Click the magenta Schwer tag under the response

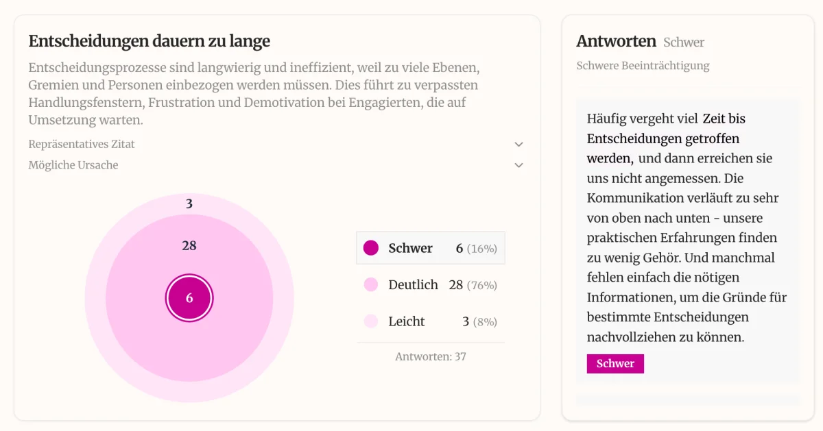[x=615, y=364]
